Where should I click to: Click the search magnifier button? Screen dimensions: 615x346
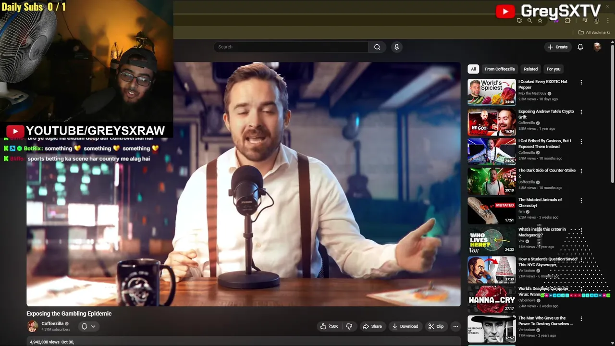click(377, 47)
